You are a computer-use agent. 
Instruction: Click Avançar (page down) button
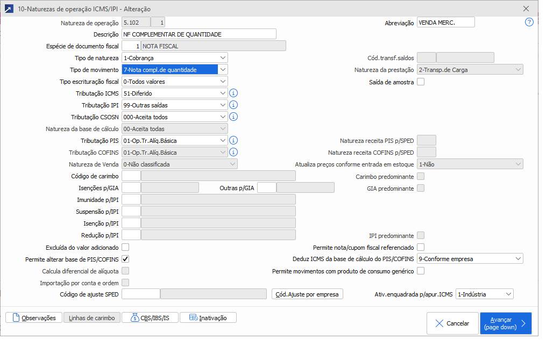[506, 323]
